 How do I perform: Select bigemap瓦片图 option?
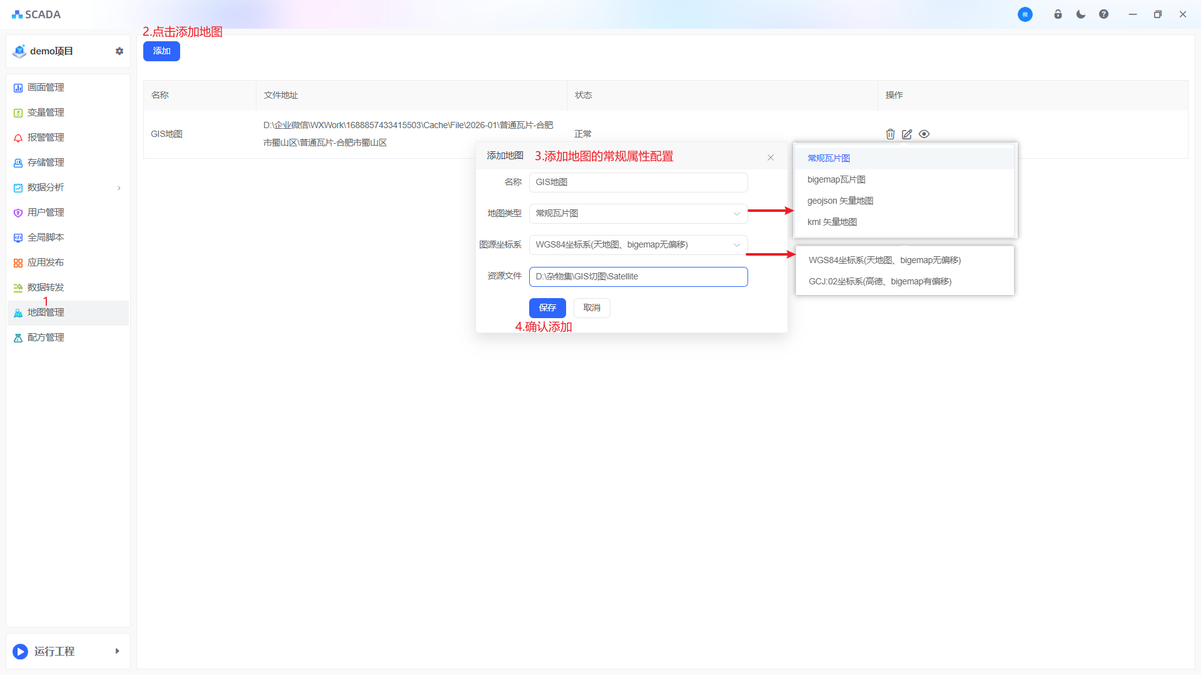pyautogui.click(x=836, y=179)
